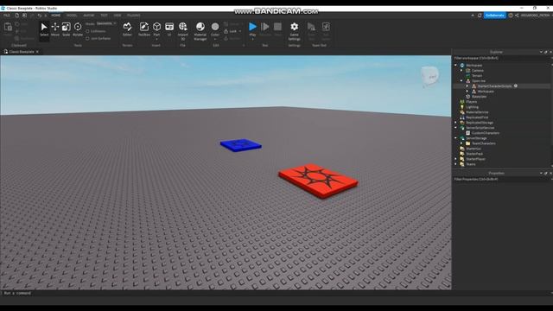This screenshot has height=311, width=553.
Task: Switch to the HOME ribbon tab
Action: (55, 16)
